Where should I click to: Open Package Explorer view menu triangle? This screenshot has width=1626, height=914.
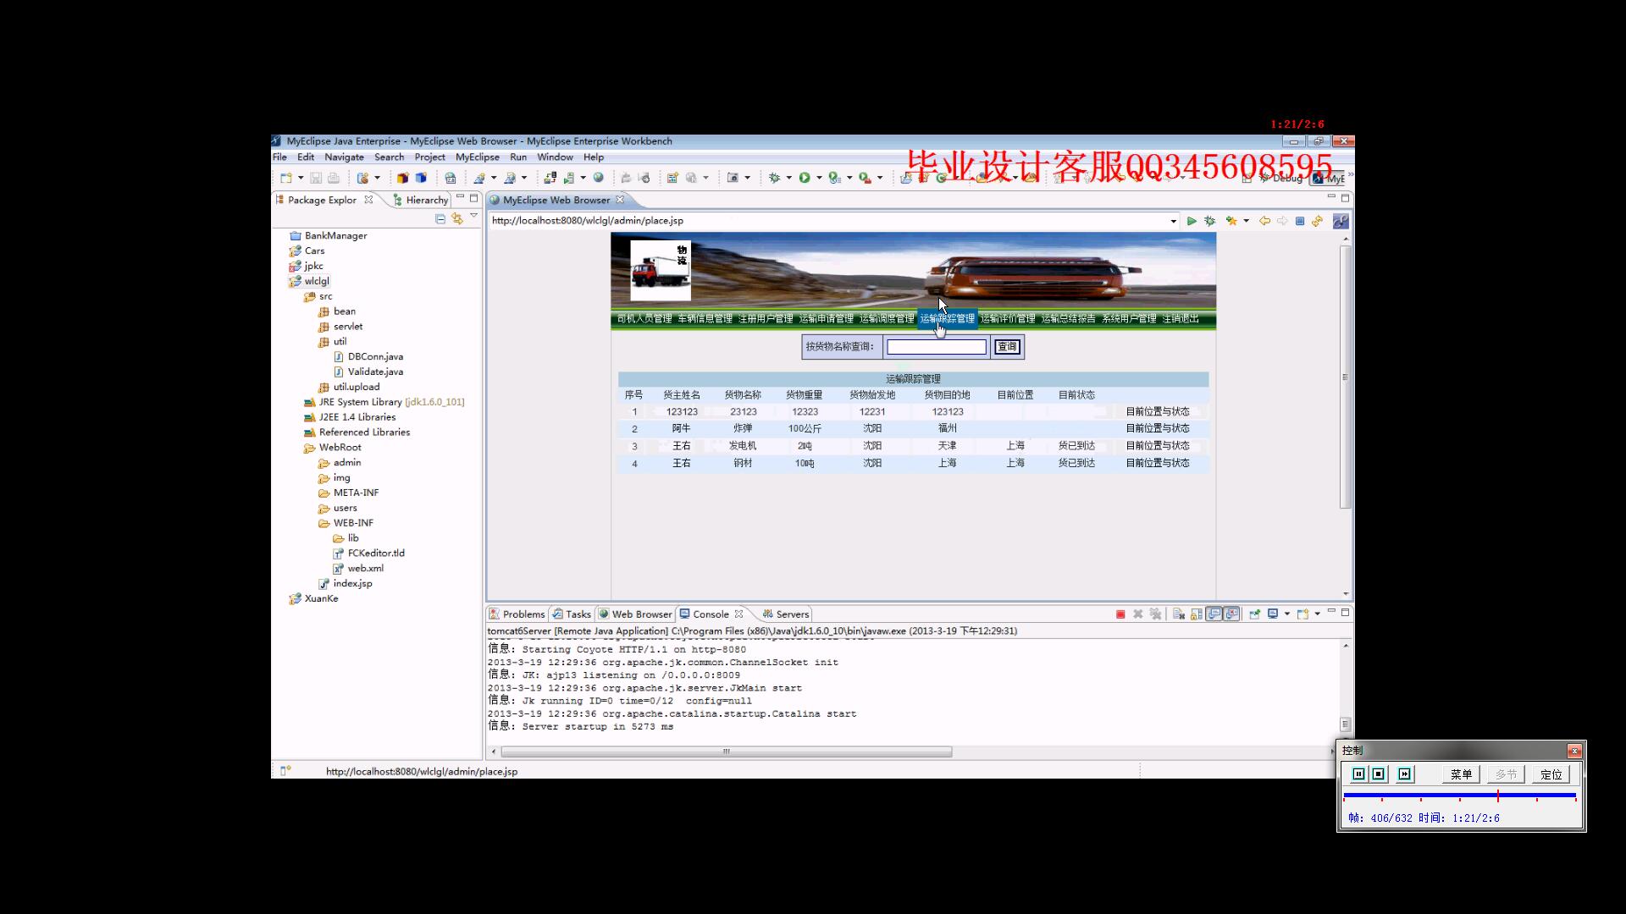[473, 217]
